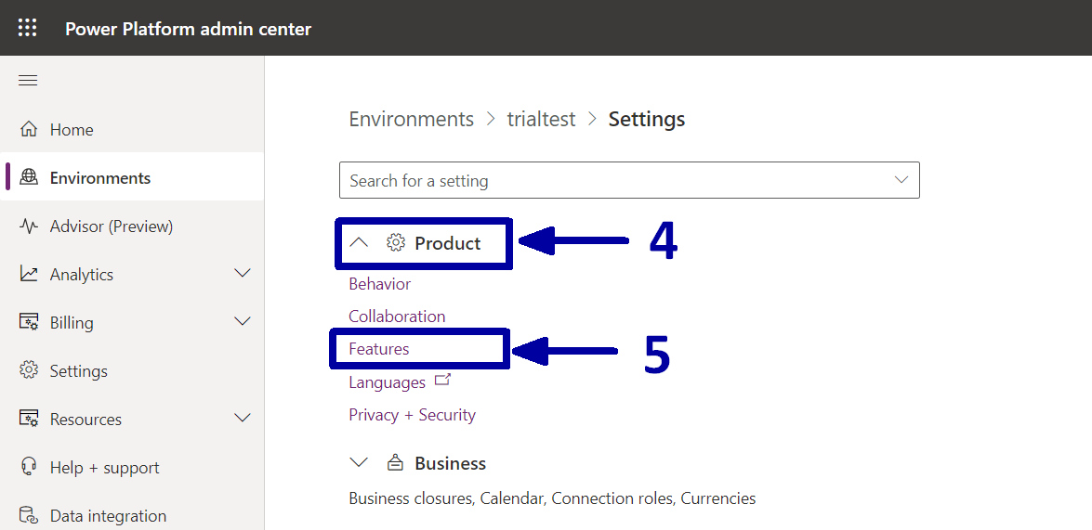Expand the Business section chevron
The height and width of the screenshot is (530, 1092).
click(359, 462)
